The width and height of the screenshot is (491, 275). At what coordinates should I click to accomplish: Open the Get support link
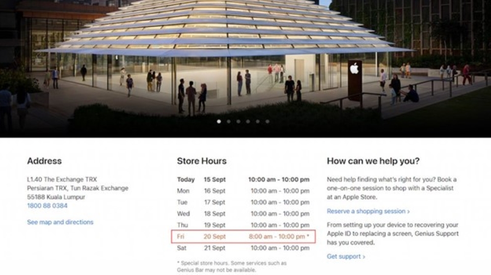click(x=346, y=256)
